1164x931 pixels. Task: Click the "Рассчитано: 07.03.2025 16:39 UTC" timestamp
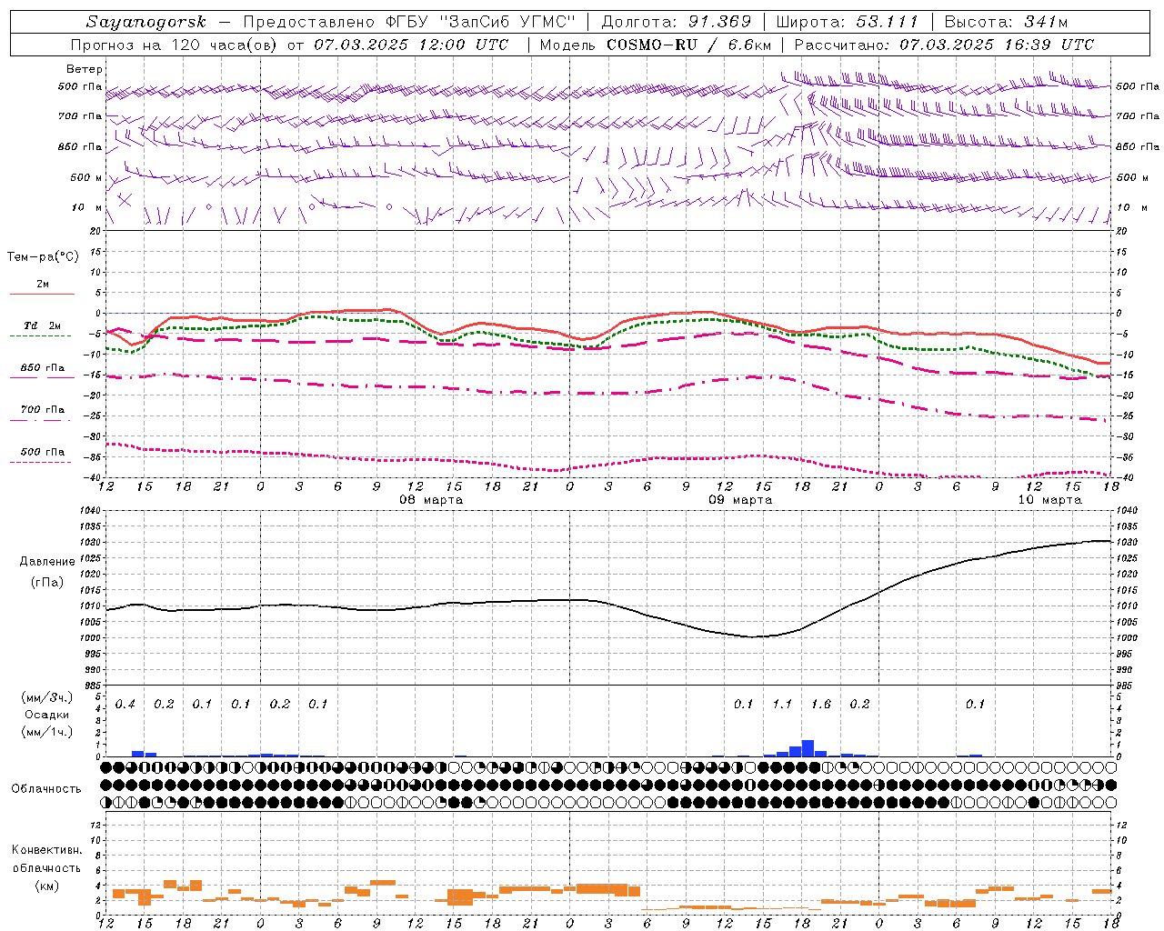(944, 45)
